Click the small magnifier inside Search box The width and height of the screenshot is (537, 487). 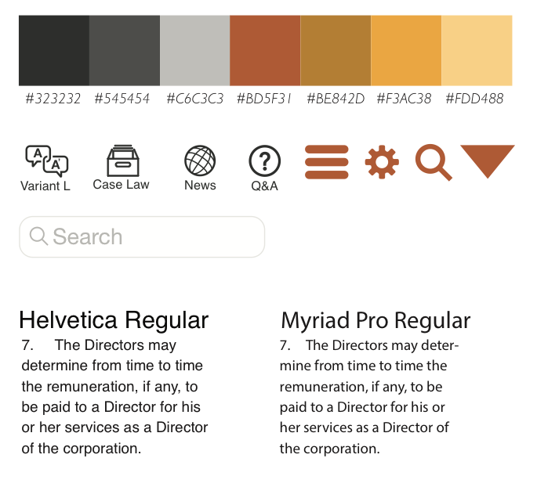(38, 236)
